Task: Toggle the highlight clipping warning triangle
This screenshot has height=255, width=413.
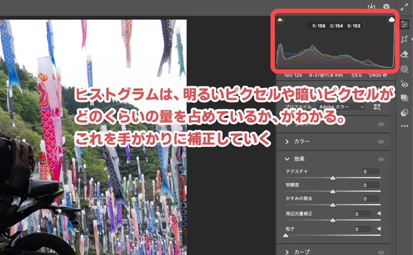Action: click(392, 20)
